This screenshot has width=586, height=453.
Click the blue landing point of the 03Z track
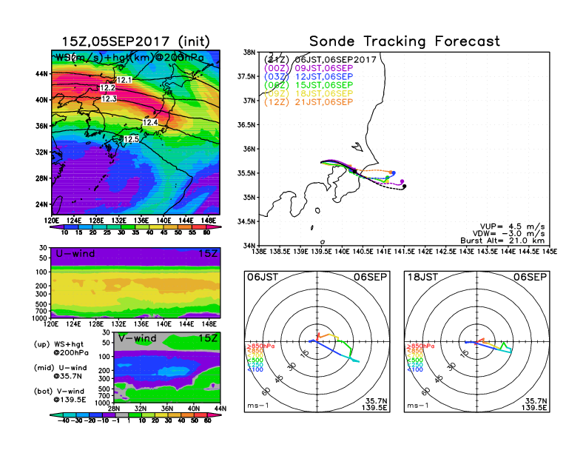[x=394, y=173]
